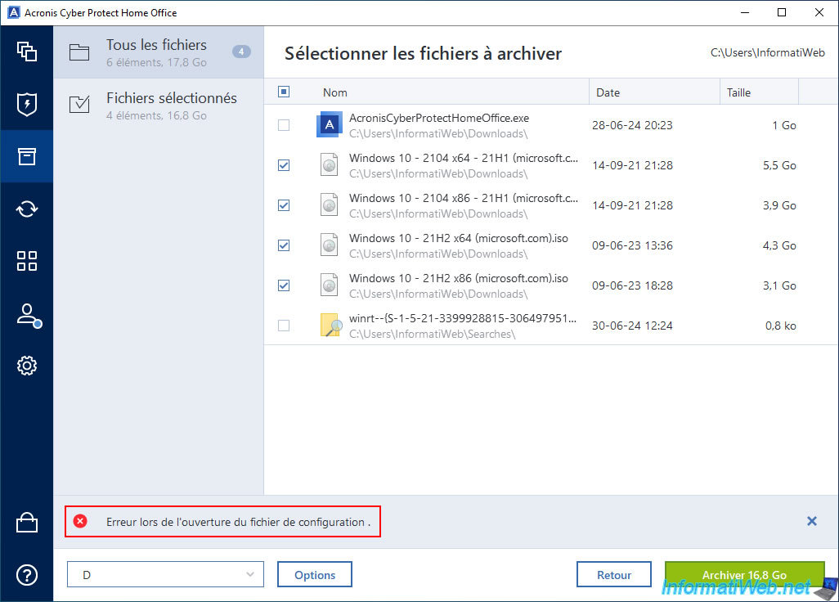The height and width of the screenshot is (602, 839).
Task: Tick the winrt search file checkbox
Action: 284,326
